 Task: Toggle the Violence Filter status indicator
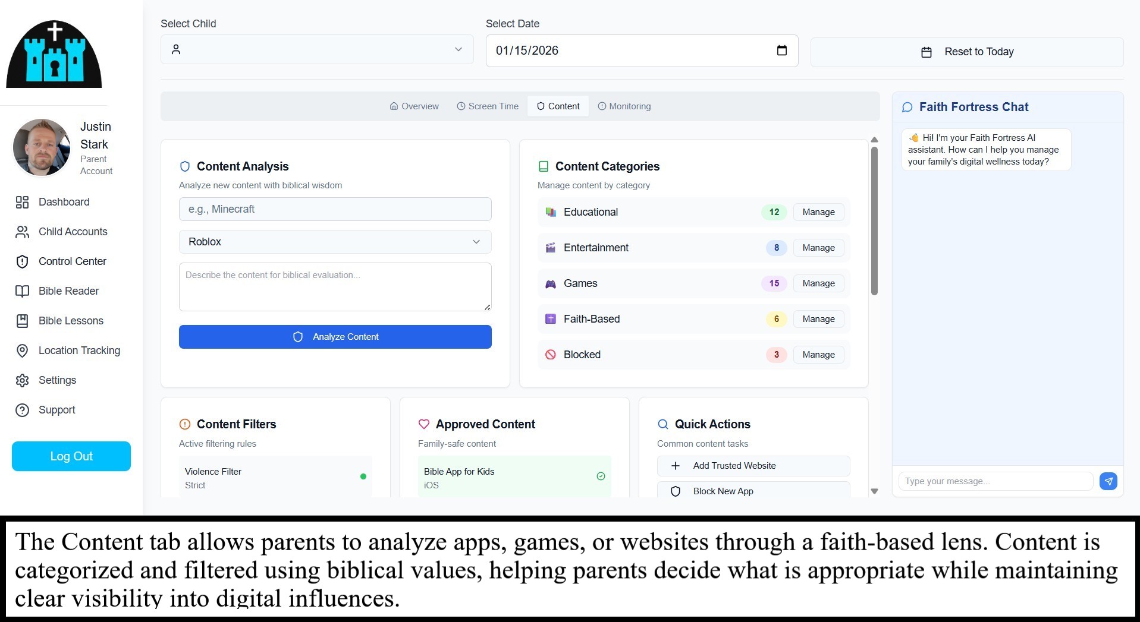[x=363, y=476]
